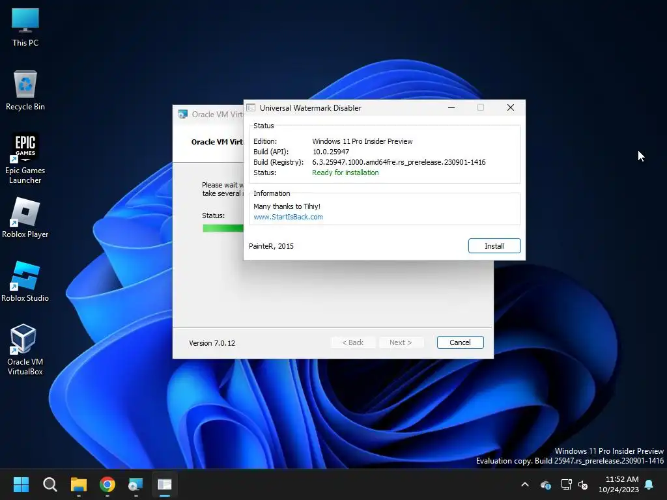The width and height of the screenshot is (667, 500).
Task: Click 'Version 7.0.12' in VirtualBox installer
Action: [212, 343]
